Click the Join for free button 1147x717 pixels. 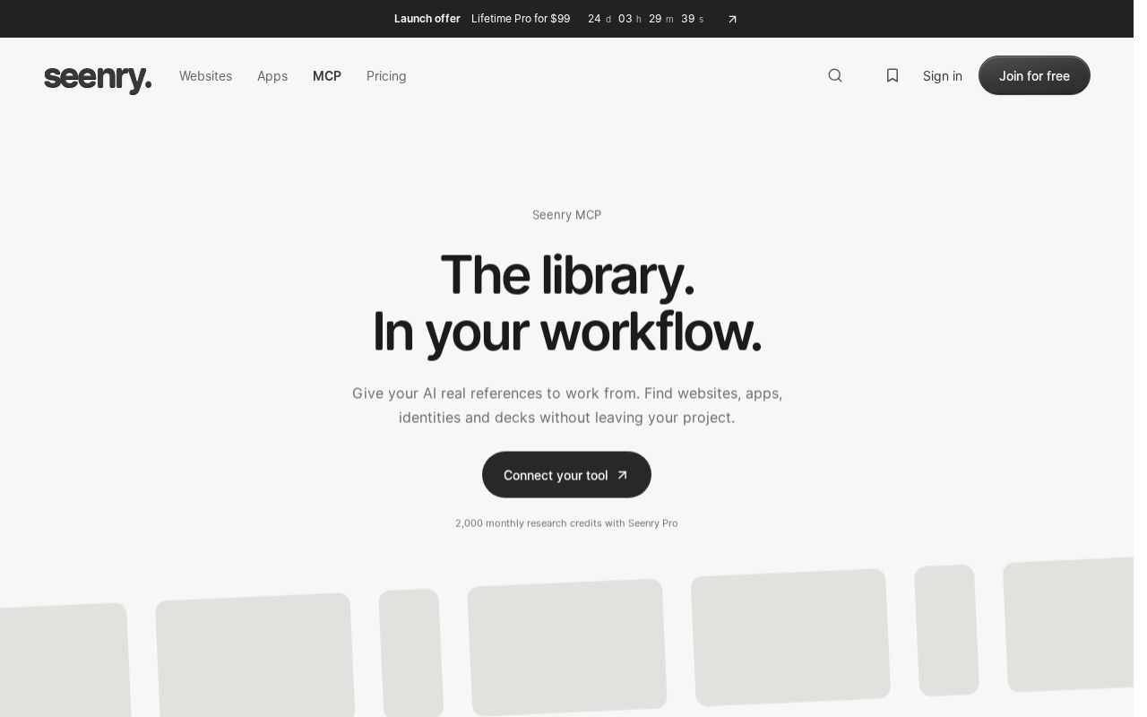1034,75
